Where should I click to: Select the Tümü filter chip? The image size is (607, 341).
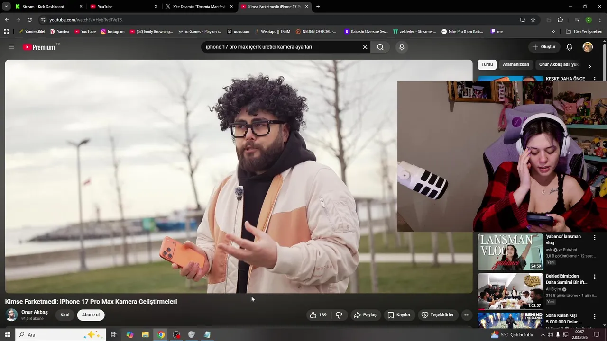click(x=487, y=64)
